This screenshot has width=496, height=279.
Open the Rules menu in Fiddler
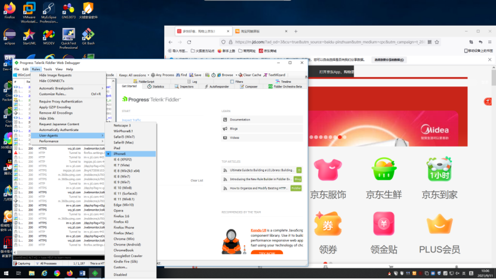[x=36, y=69]
